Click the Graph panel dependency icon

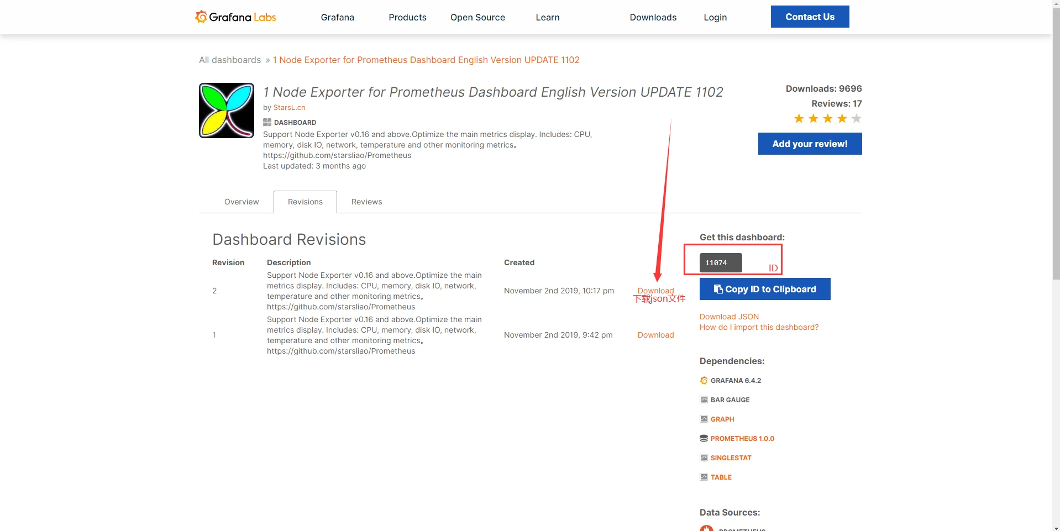click(x=704, y=419)
